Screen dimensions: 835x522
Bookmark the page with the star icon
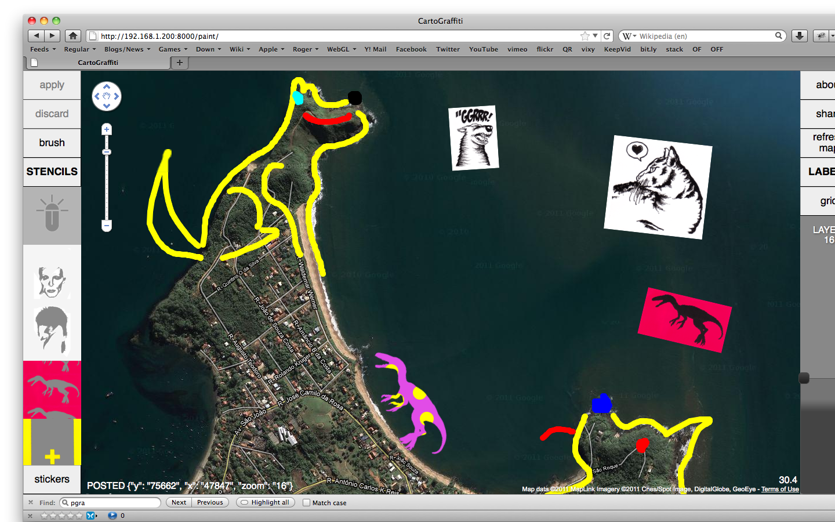click(x=585, y=36)
